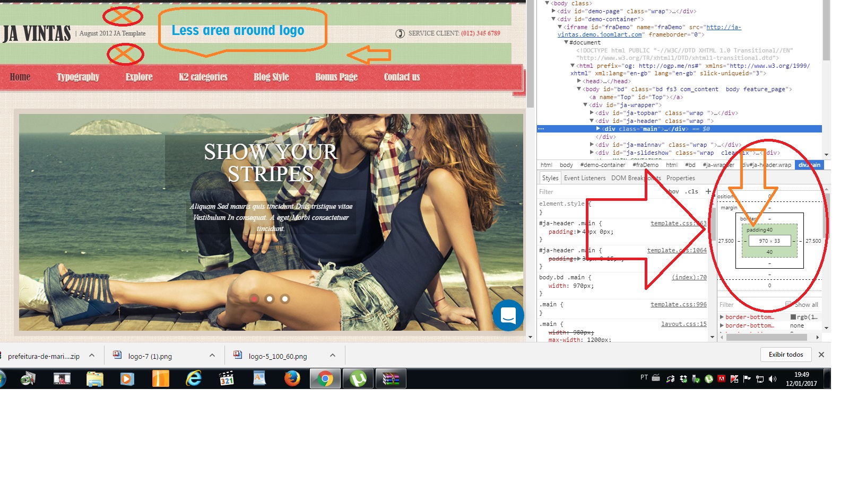The width and height of the screenshot is (849, 477).
Task: Click the border-bottom color swatch
Action: [x=793, y=317]
